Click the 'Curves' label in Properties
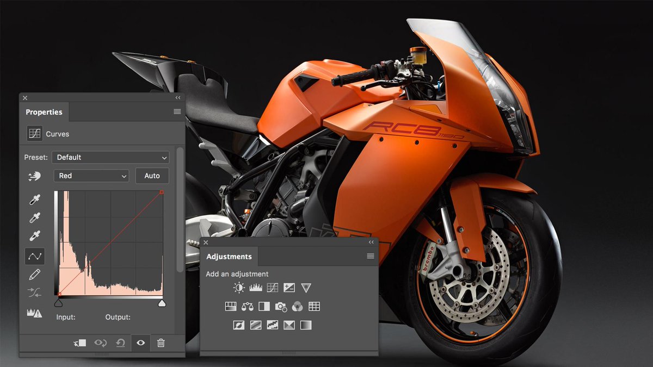The width and height of the screenshot is (653, 367). pos(58,134)
